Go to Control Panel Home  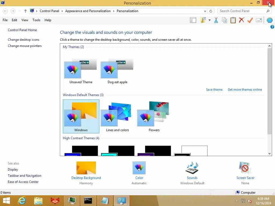click(22, 30)
